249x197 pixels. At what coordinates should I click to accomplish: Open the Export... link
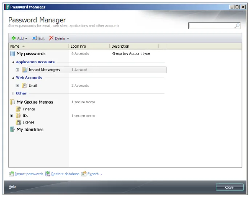coord(95,174)
